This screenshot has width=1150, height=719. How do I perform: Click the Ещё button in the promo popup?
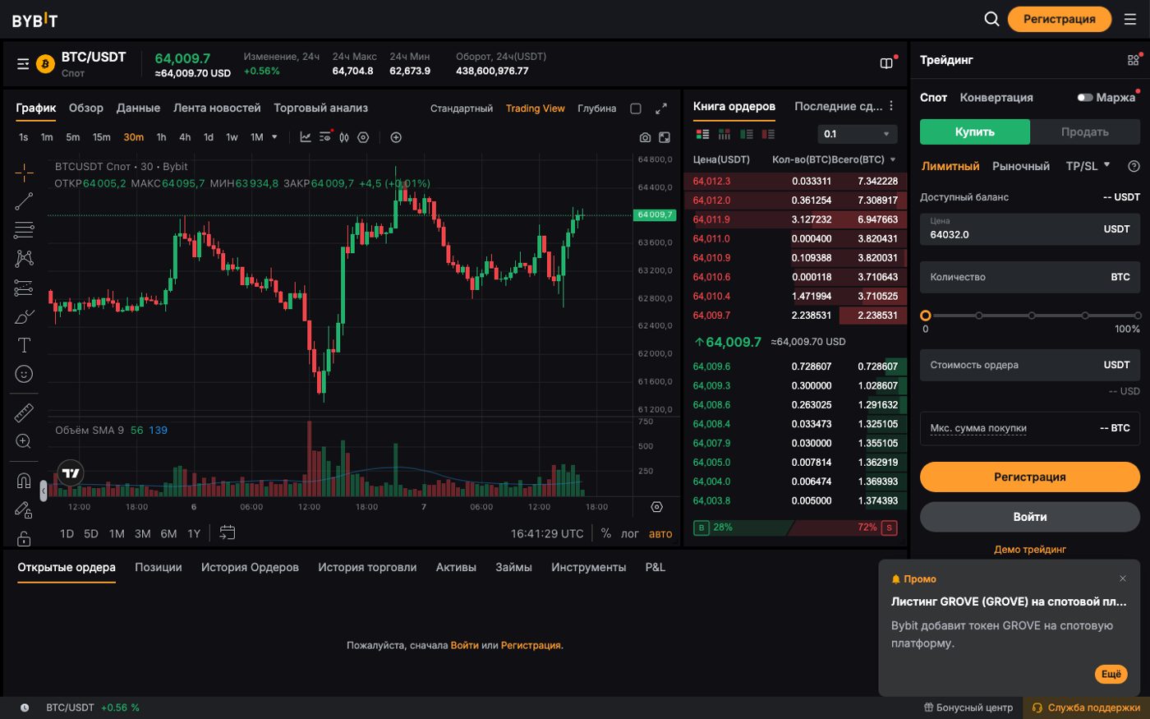click(x=1111, y=674)
